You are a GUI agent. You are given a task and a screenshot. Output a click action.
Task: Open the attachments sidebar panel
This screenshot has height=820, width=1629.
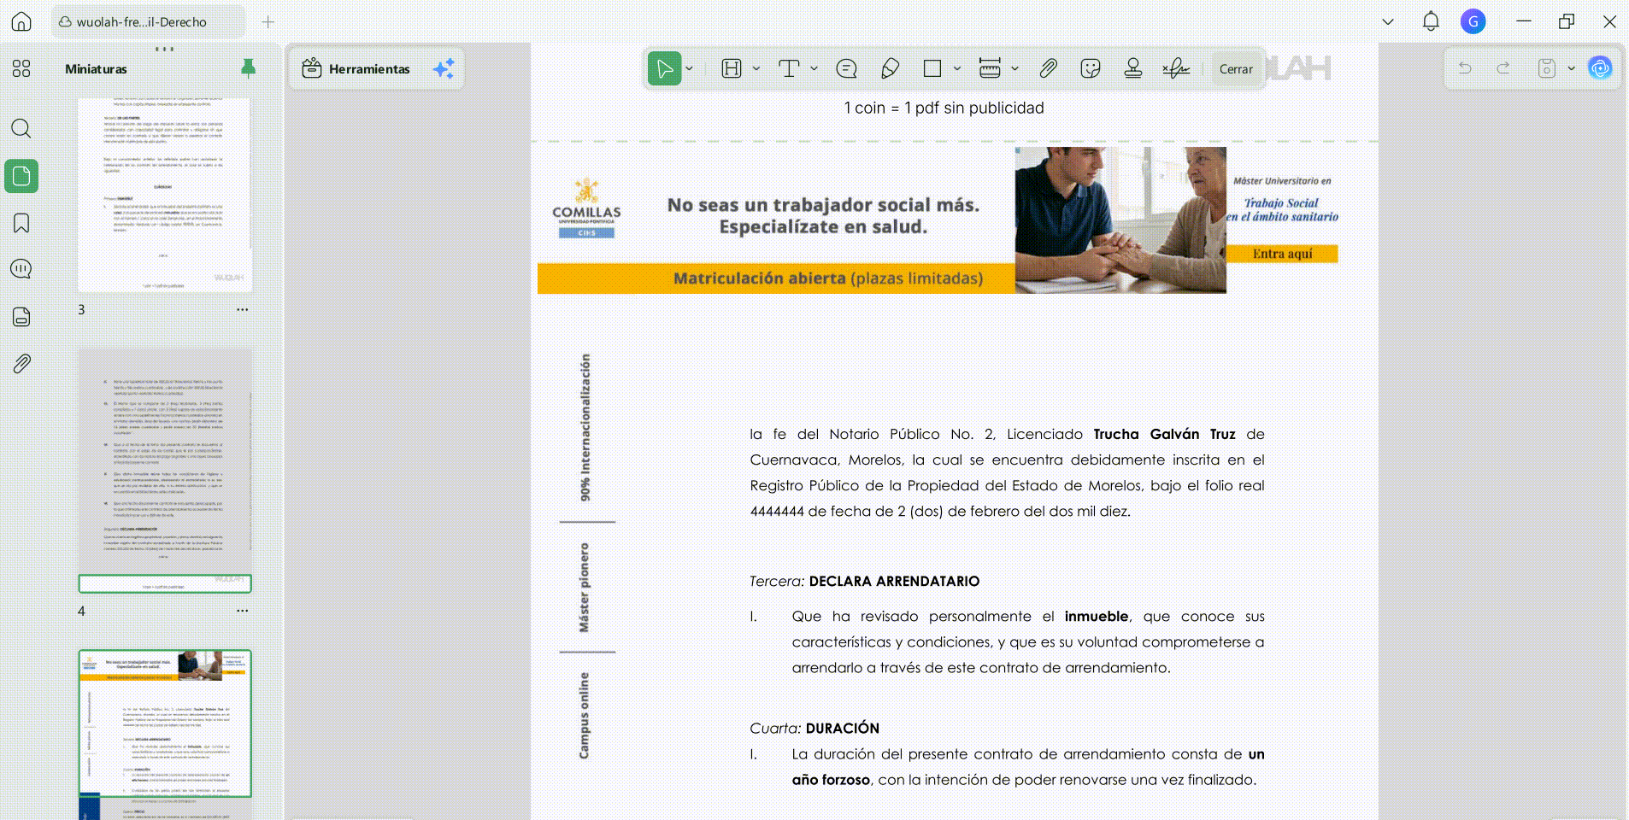pyautogui.click(x=21, y=364)
